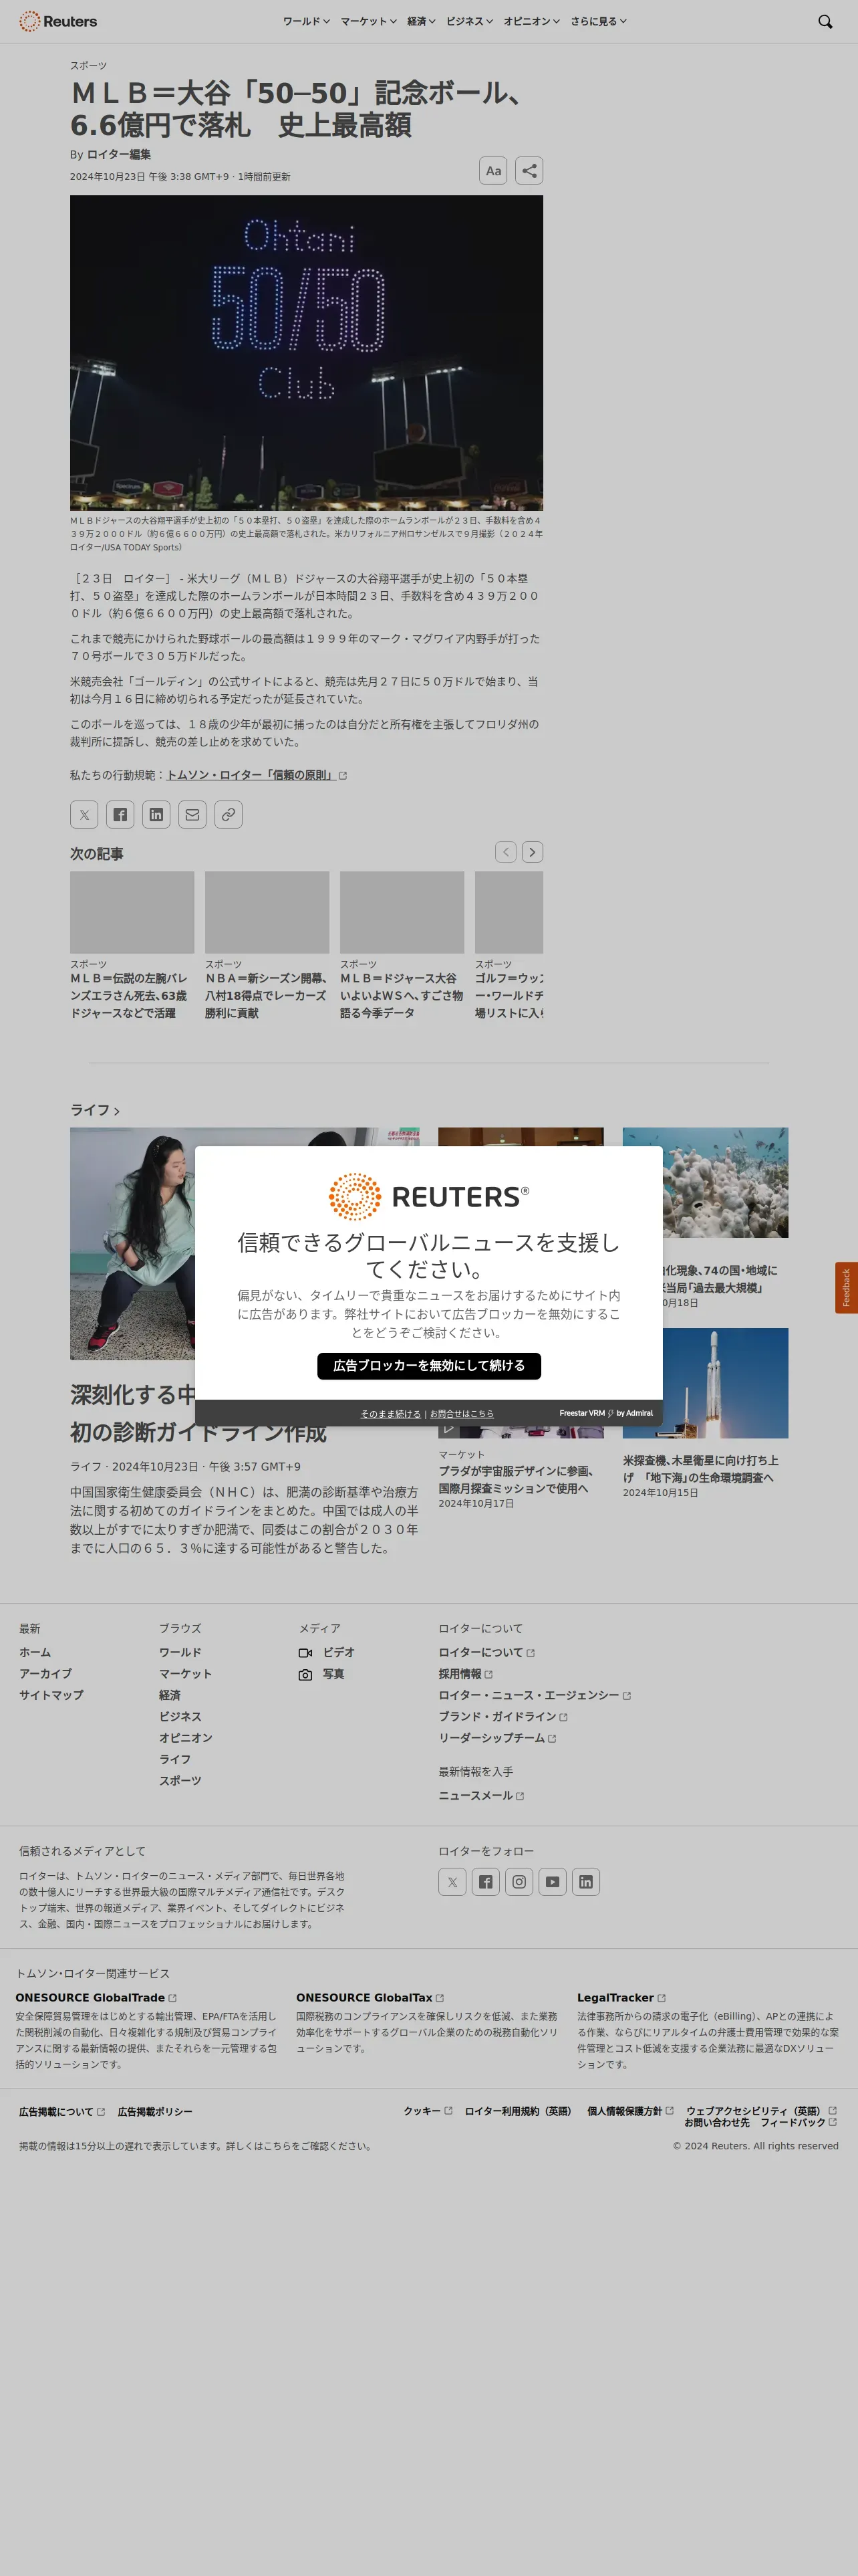Open ONESOURCE GlobalTrade link

point(96,1997)
